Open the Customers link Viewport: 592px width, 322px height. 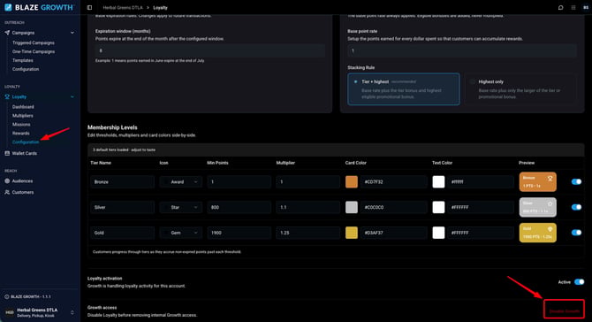point(23,192)
